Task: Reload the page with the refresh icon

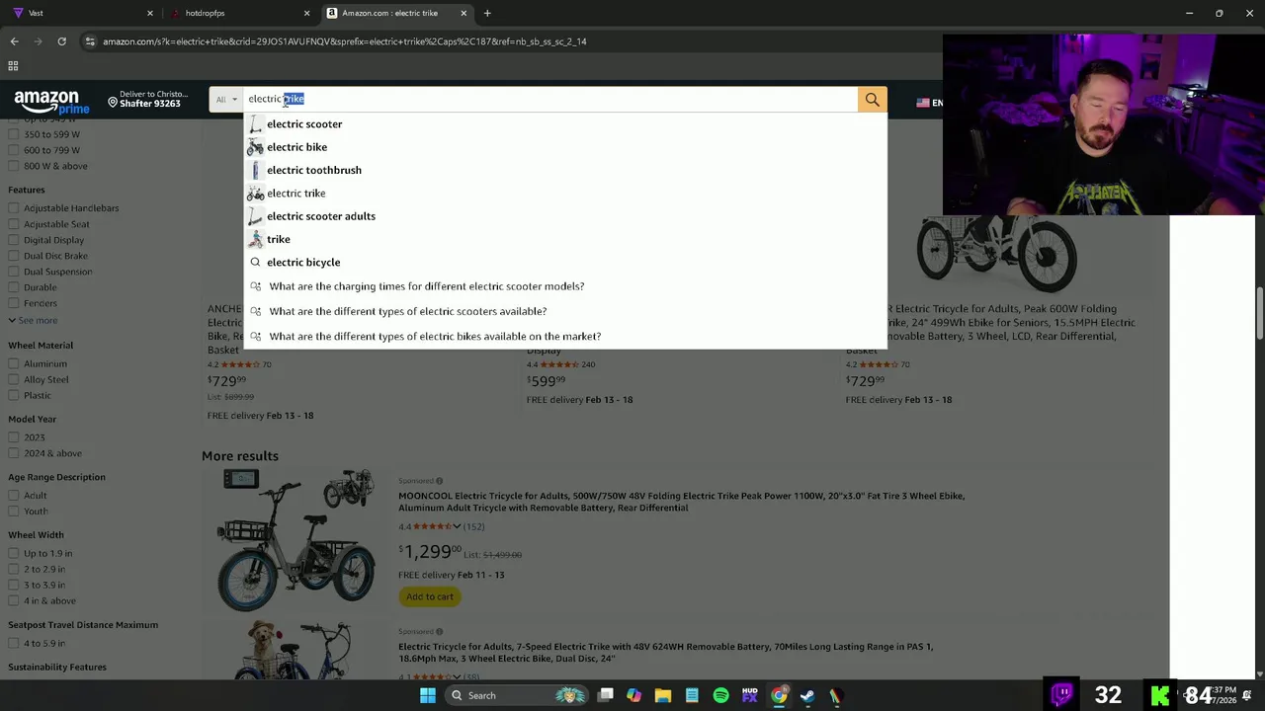Action: pos(61,41)
